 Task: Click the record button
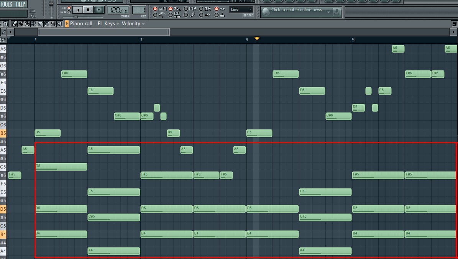tap(99, 10)
